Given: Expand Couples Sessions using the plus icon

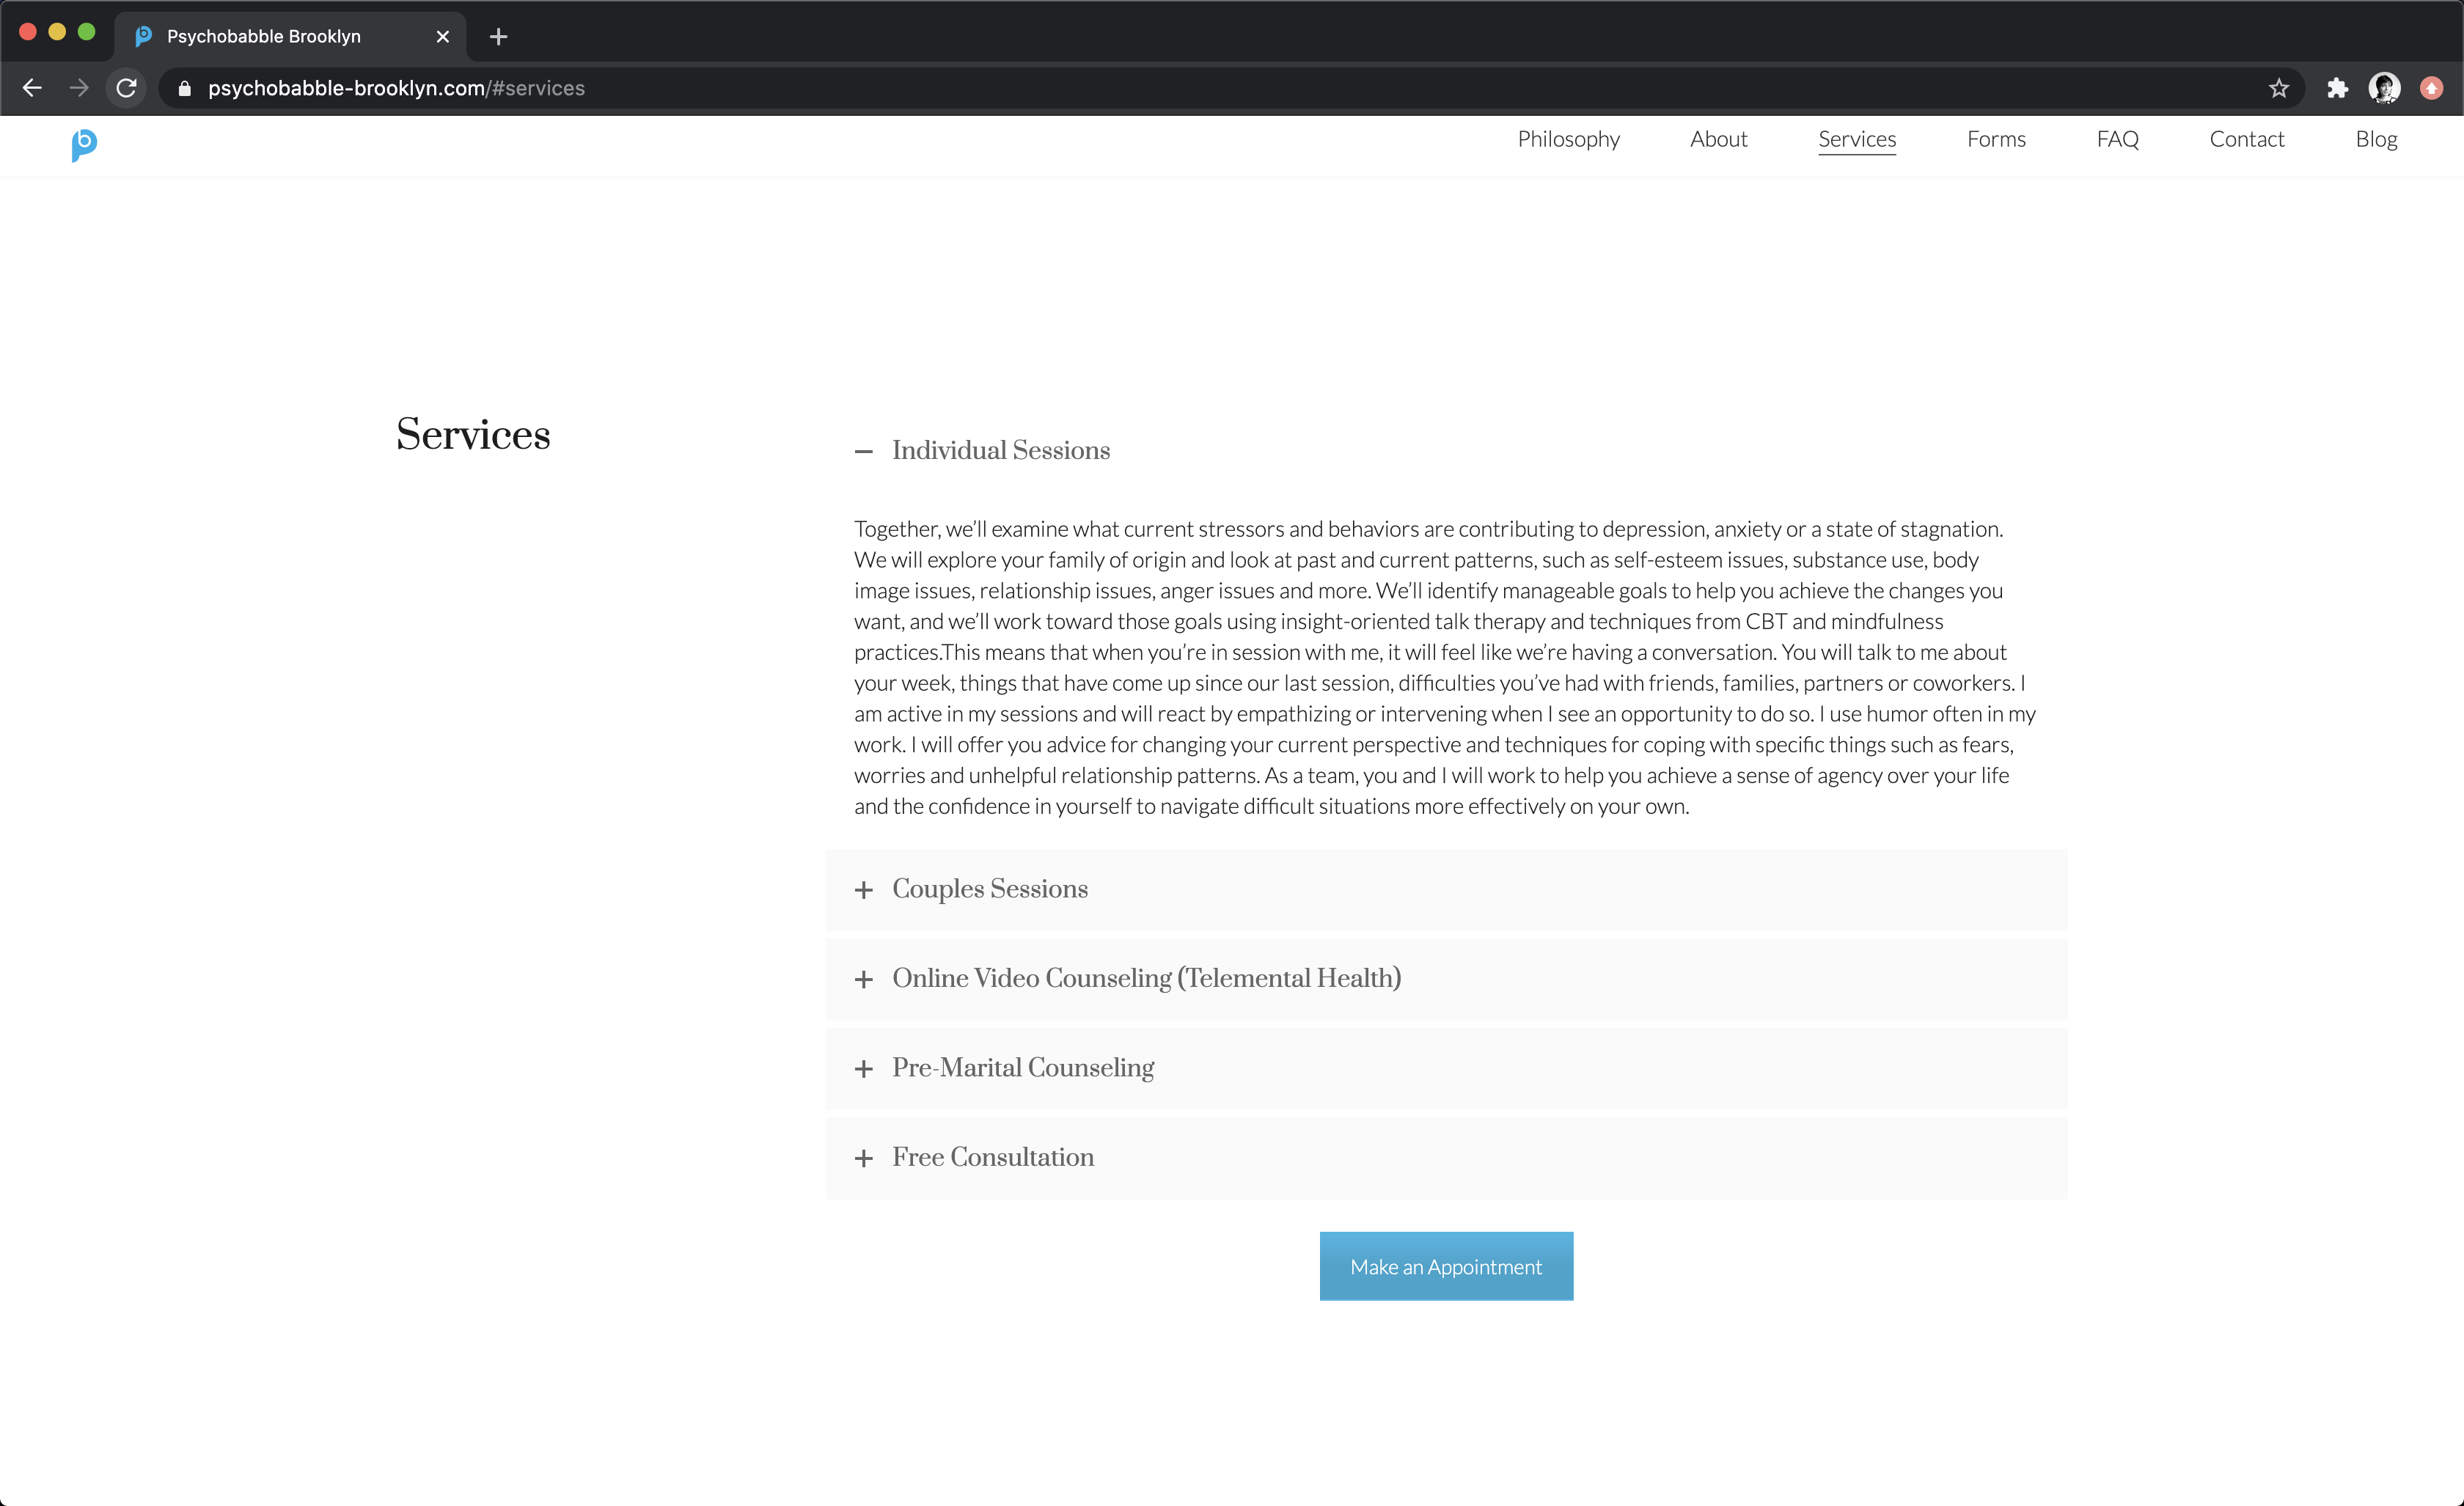Looking at the screenshot, I should click(864, 890).
